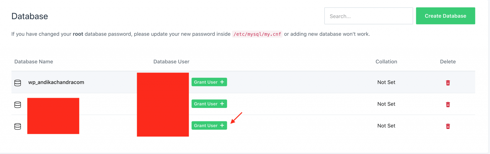Click Not Set collation for wp_andikachandracom
The width and height of the screenshot is (490, 154).
(x=386, y=82)
